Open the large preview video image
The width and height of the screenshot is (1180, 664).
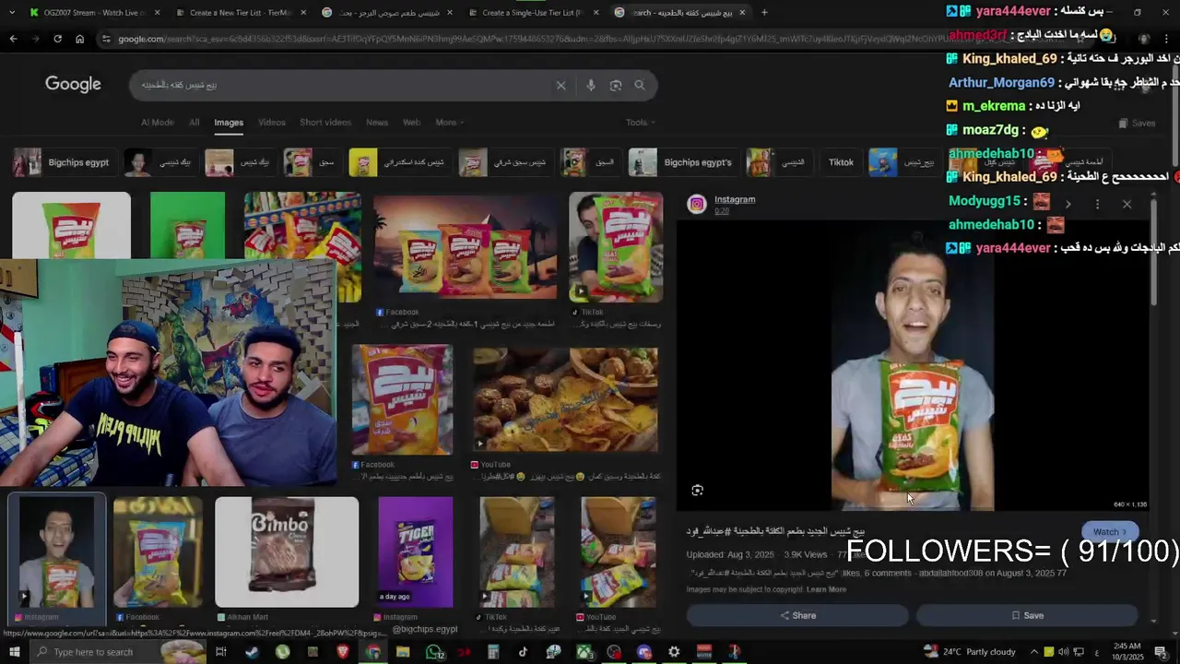click(x=913, y=365)
